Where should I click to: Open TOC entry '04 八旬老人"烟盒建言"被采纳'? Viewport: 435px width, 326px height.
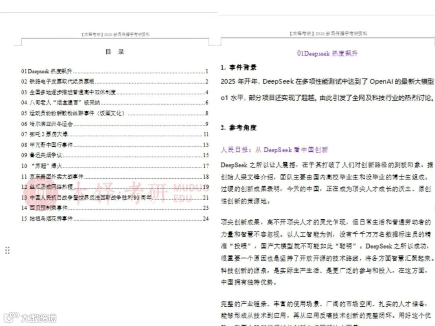pyautogui.click(x=114, y=103)
